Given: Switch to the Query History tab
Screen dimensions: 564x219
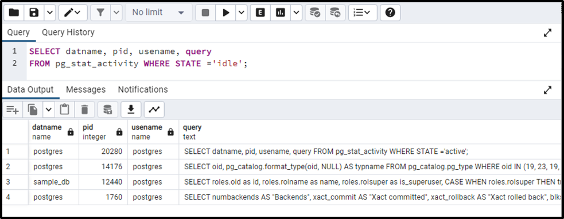Looking at the screenshot, I should [x=68, y=33].
